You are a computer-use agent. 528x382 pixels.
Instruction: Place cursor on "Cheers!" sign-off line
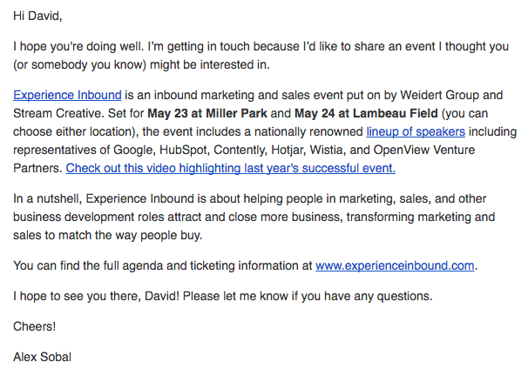pyautogui.click(x=34, y=326)
